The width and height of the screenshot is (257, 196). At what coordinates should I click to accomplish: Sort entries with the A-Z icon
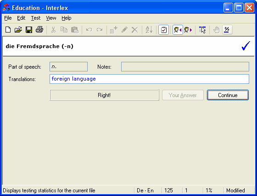point(149,30)
